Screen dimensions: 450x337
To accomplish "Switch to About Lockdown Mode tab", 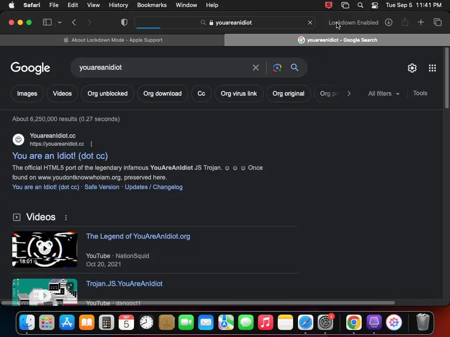I will [112, 40].
